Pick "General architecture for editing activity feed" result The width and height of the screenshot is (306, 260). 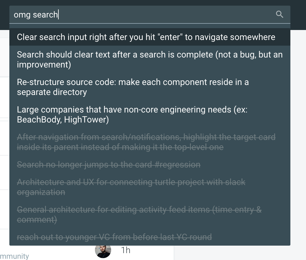(x=139, y=214)
